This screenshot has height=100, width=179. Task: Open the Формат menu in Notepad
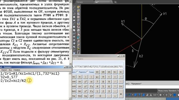[x=4, y=70]
